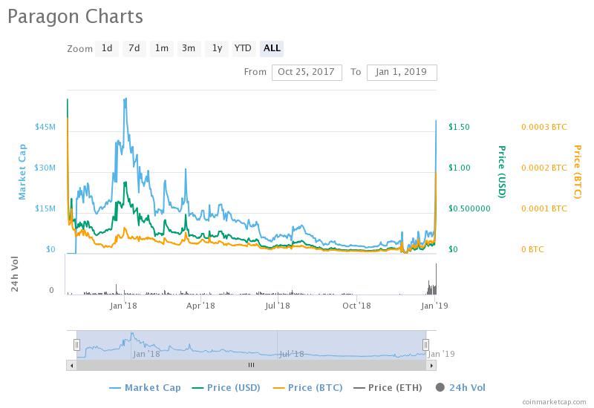
Task: Click the 0.0003 BTC axis label
Action: pos(544,127)
